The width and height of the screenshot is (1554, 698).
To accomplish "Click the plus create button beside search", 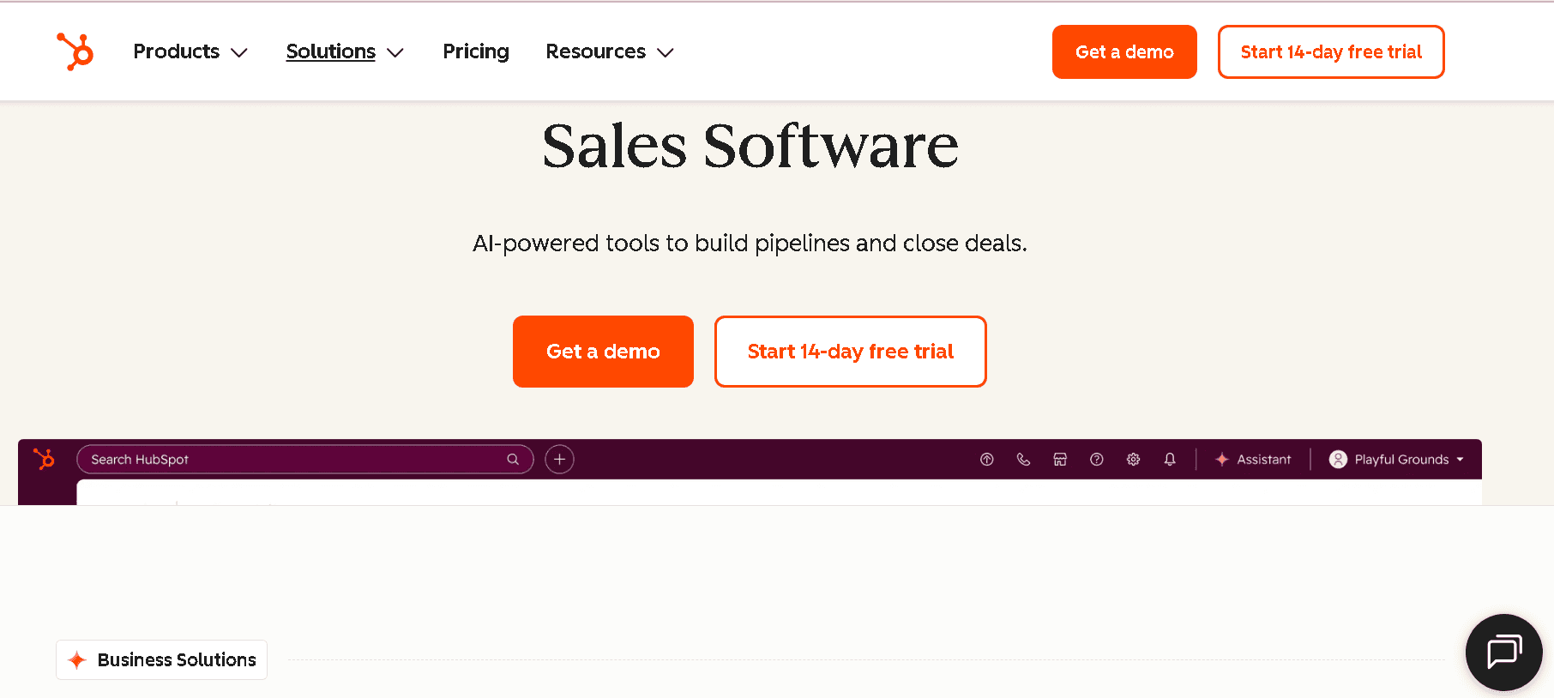I will pyautogui.click(x=559, y=460).
